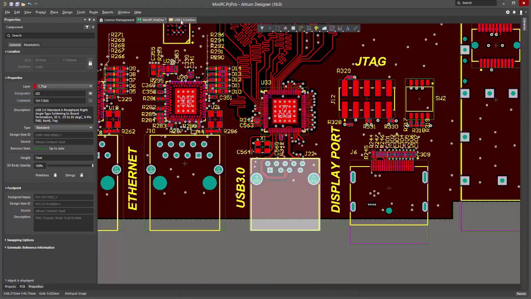Screen dimensions: 531x299
Task: Click the Save icon in the title bar
Action: [11, 4]
